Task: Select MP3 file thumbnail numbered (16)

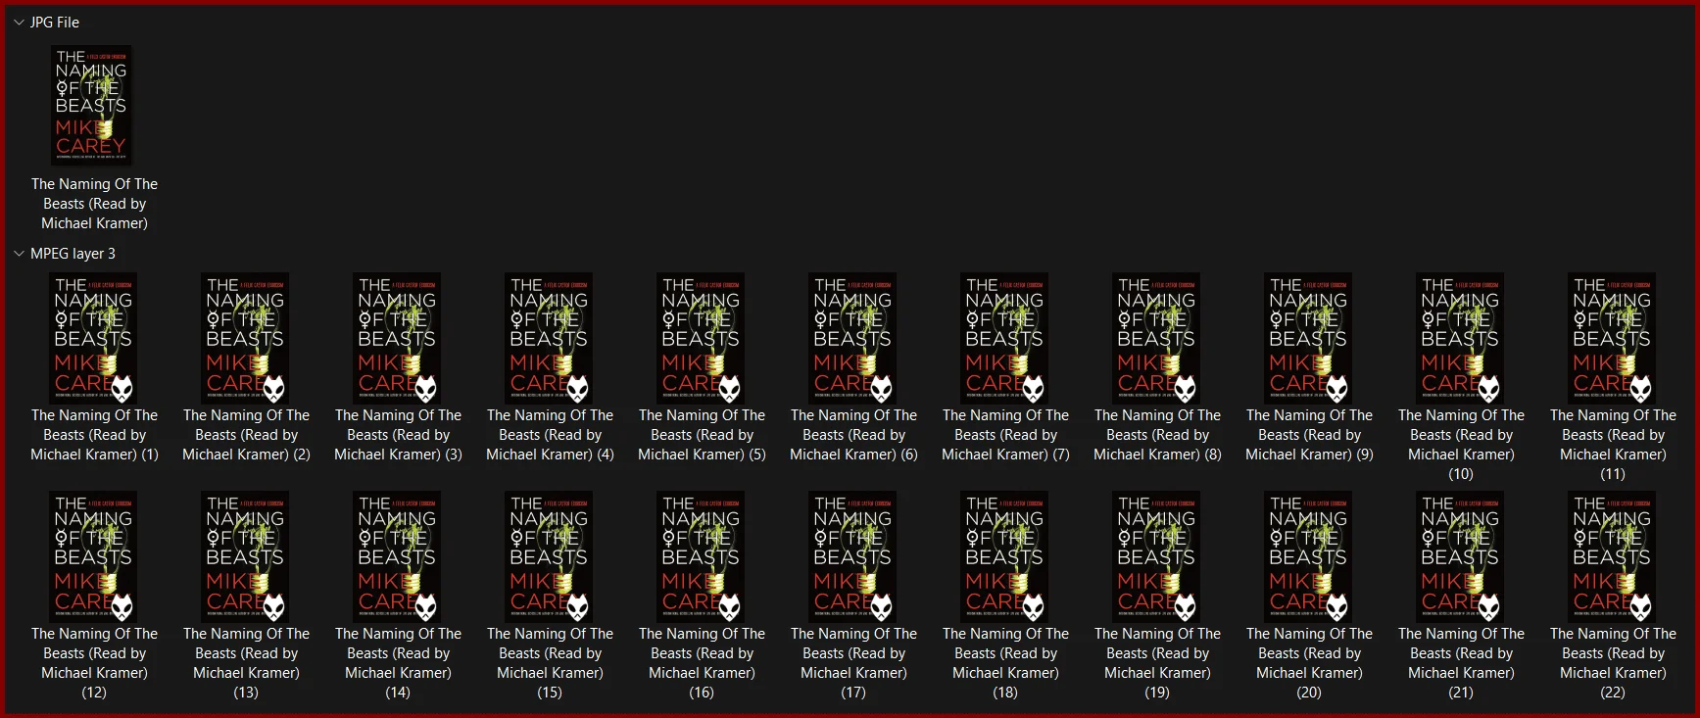Action: coord(701,556)
